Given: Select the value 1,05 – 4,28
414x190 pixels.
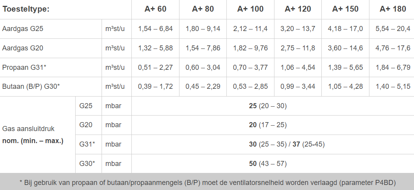Looking at the screenshot, I should [345, 86].
